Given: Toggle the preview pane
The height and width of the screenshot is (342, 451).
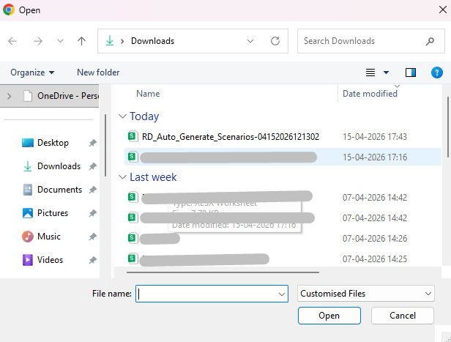Looking at the screenshot, I should pos(411,73).
